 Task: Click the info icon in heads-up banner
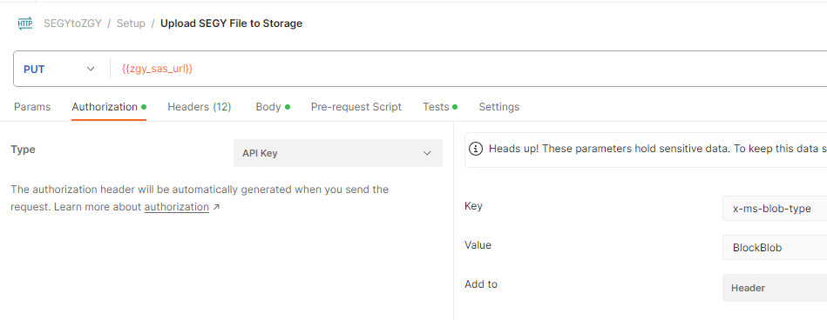pyautogui.click(x=476, y=149)
